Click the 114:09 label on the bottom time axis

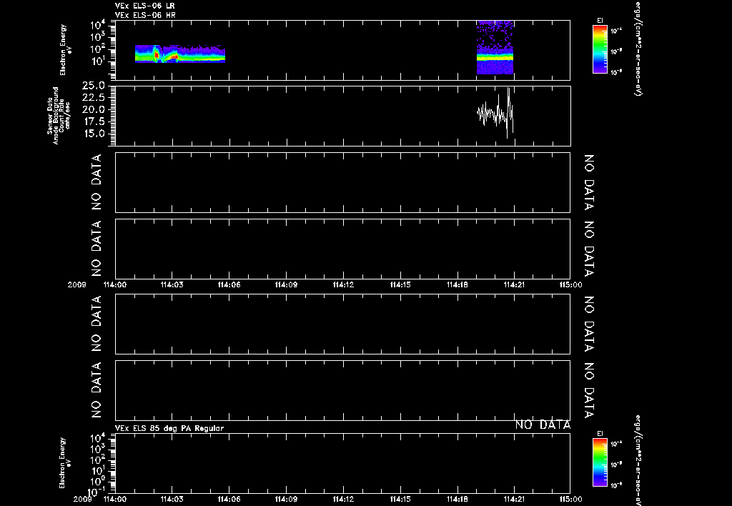pos(286,500)
